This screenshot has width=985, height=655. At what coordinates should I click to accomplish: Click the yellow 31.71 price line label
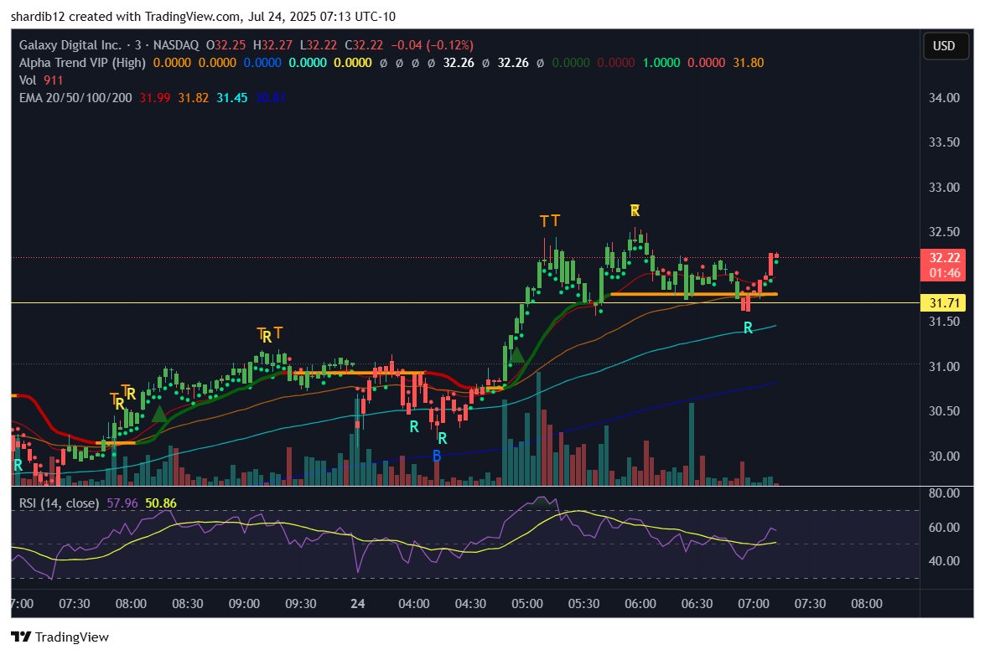pos(944,303)
